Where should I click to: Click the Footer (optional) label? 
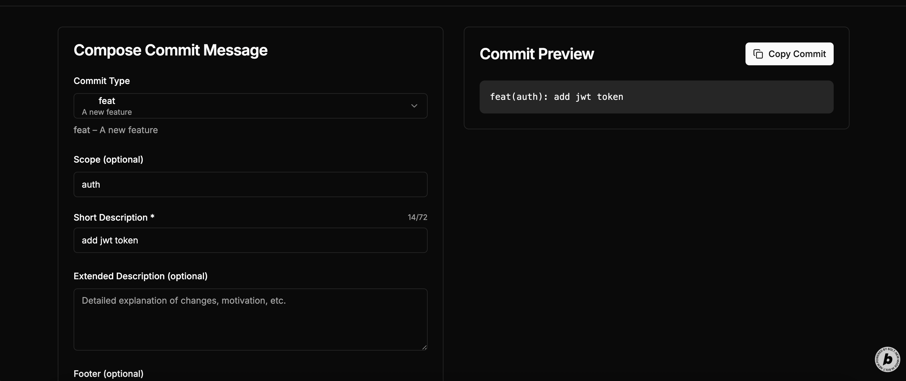108,374
